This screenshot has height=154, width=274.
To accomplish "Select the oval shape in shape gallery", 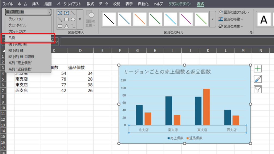I will coord(73,19).
